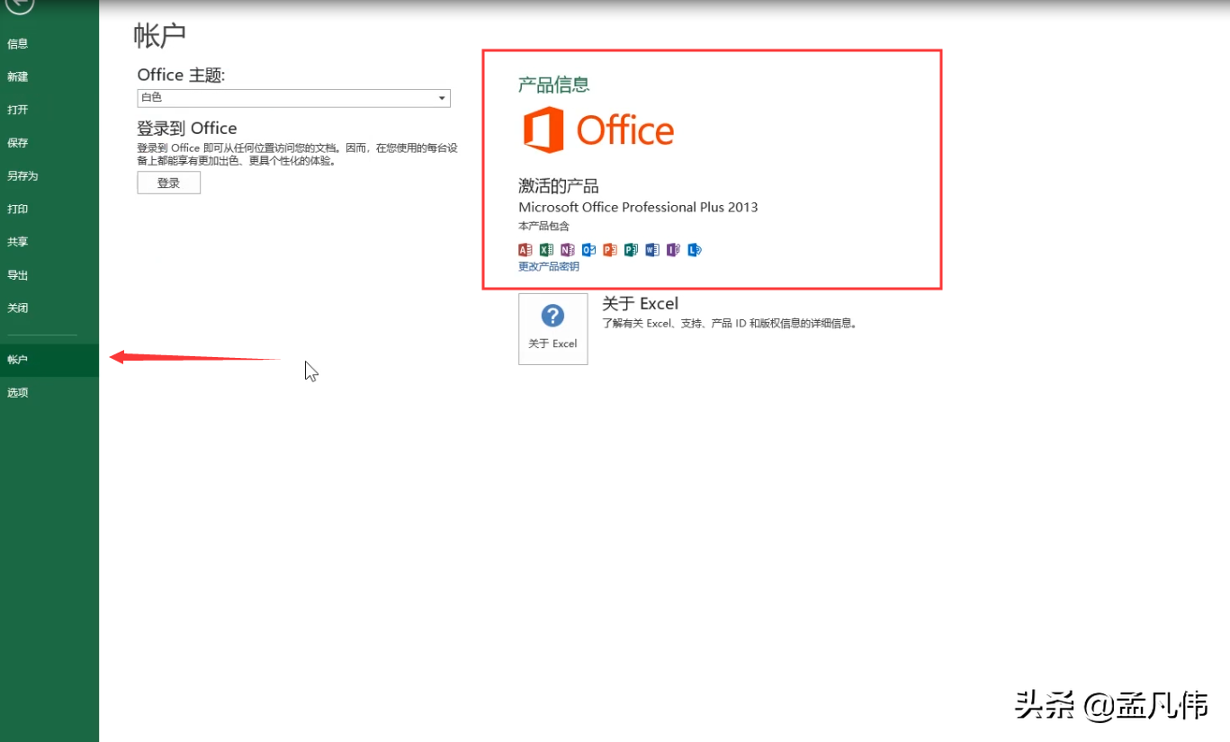Click the Publisher product icon
1230x742 pixels.
pos(631,250)
